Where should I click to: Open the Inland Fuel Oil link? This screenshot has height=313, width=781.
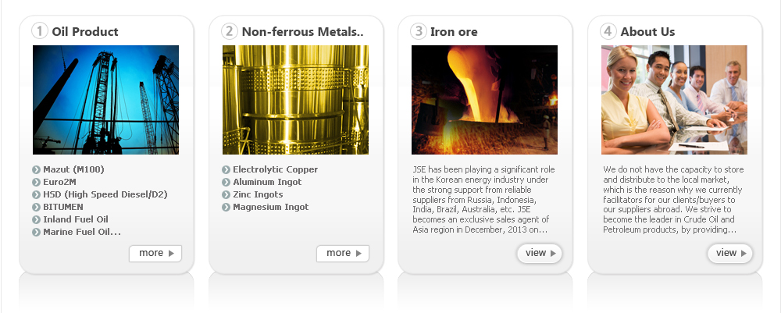[x=76, y=219]
